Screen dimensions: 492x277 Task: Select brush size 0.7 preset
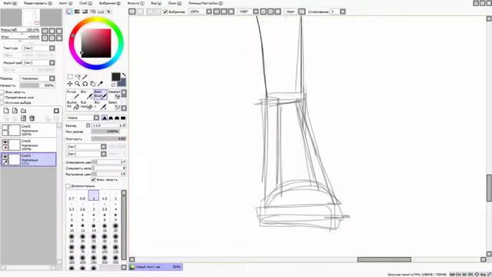click(x=71, y=195)
